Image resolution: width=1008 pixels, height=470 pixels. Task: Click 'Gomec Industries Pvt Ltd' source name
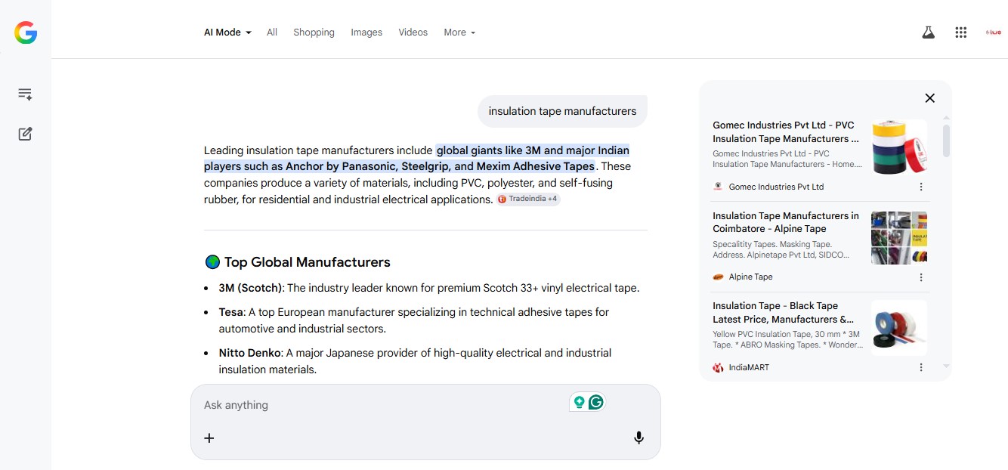point(776,187)
